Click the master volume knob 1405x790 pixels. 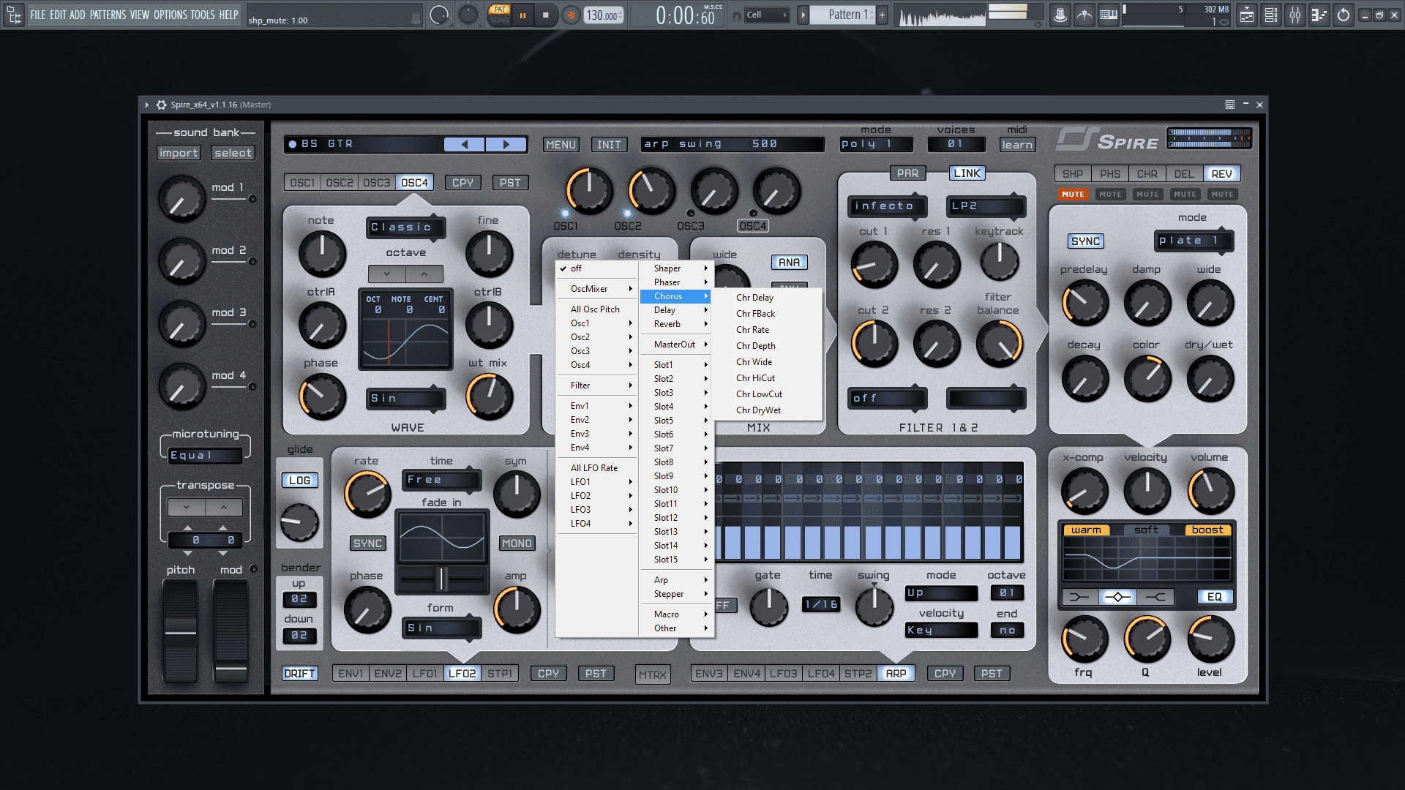click(1210, 491)
